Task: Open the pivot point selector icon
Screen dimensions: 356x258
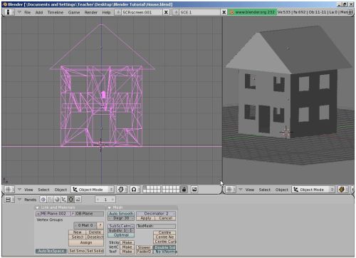Action: click(x=135, y=190)
